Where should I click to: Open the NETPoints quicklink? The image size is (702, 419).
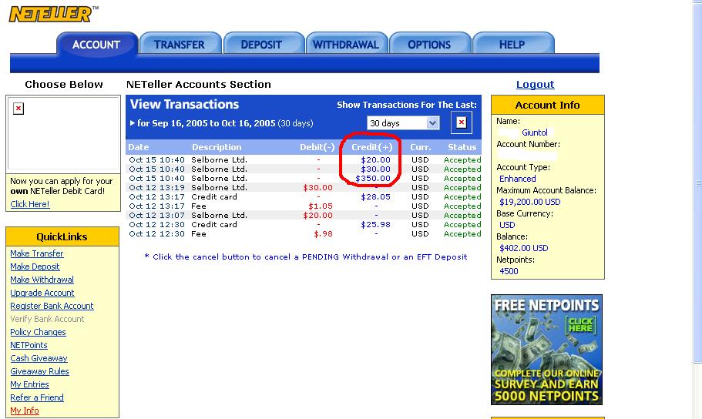point(29,345)
